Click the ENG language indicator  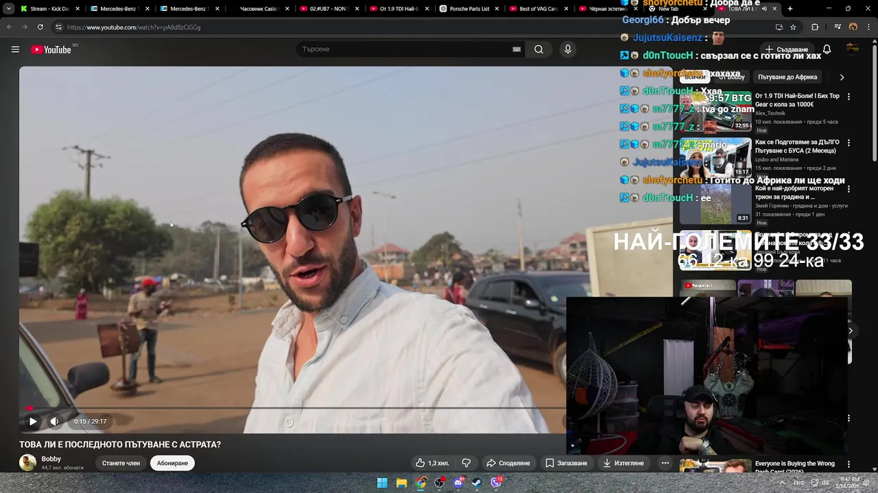click(799, 483)
